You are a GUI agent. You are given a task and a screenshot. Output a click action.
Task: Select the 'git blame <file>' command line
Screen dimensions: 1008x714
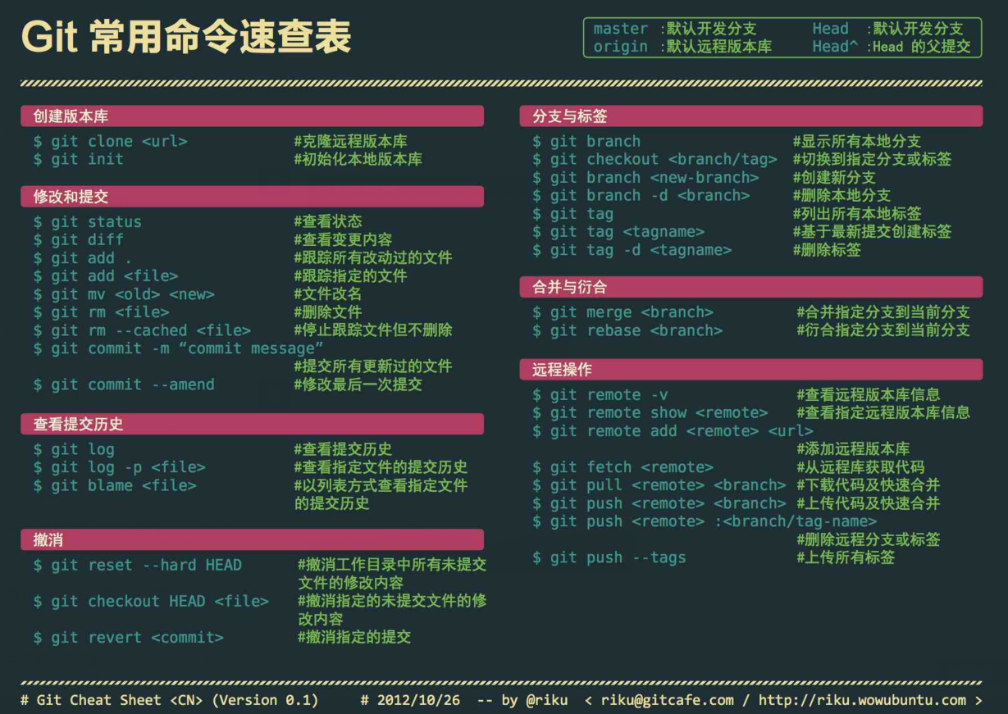click(115, 486)
